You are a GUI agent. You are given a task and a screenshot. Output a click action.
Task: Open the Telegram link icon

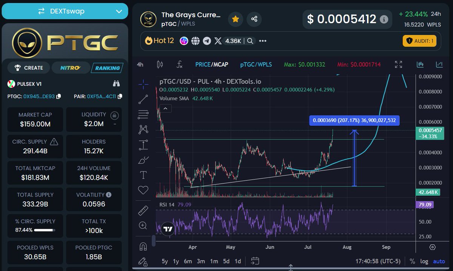click(206, 41)
